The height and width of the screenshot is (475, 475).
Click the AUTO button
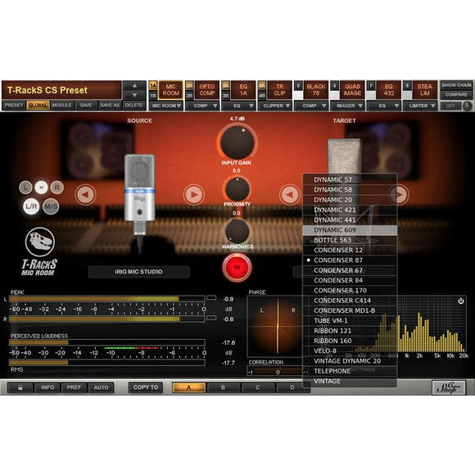click(101, 387)
